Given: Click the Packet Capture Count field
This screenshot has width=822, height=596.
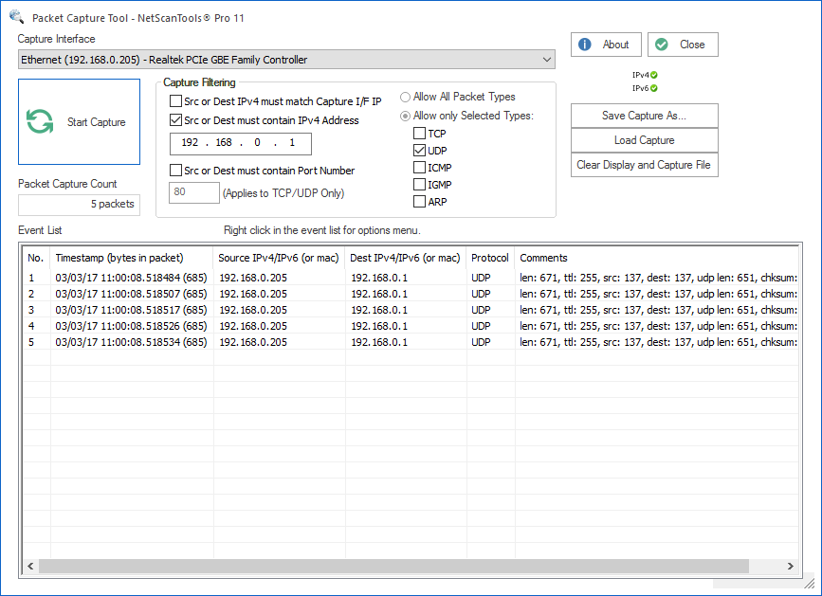Looking at the screenshot, I should point(79,205).
